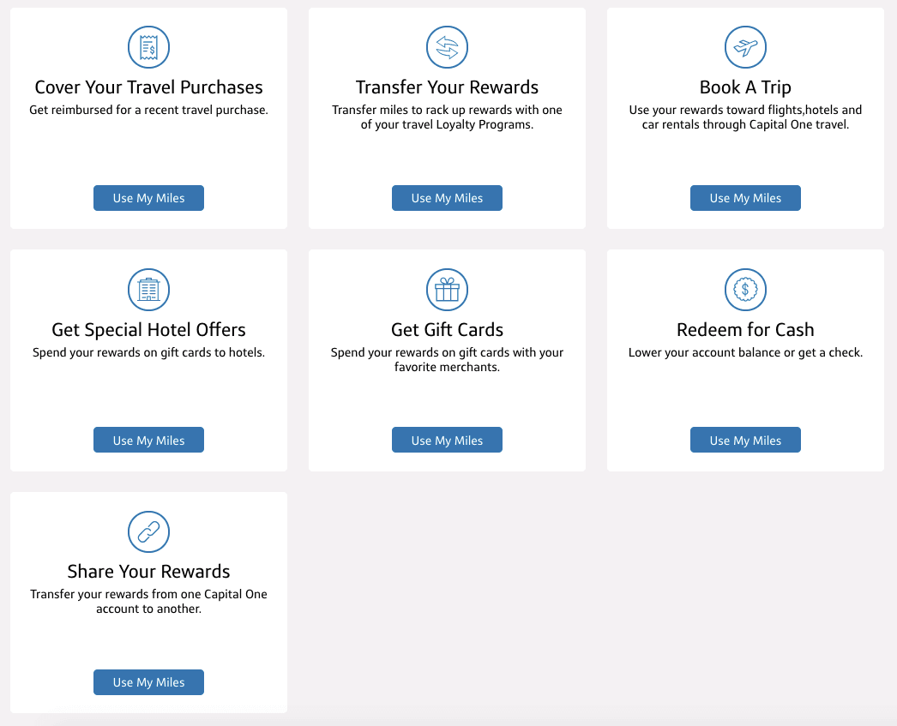Use My Miles under Book A Trip
This screenshot has height=726, width=897.
745,198
